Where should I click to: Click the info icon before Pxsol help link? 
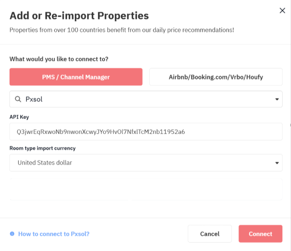coord(12,234)
